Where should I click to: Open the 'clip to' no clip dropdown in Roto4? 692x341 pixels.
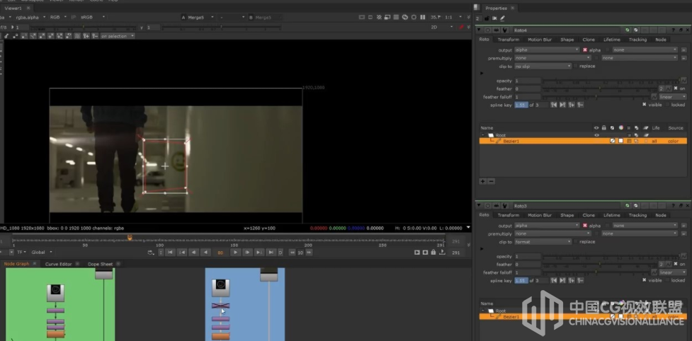pyautogui.click(x=543, y=66)
